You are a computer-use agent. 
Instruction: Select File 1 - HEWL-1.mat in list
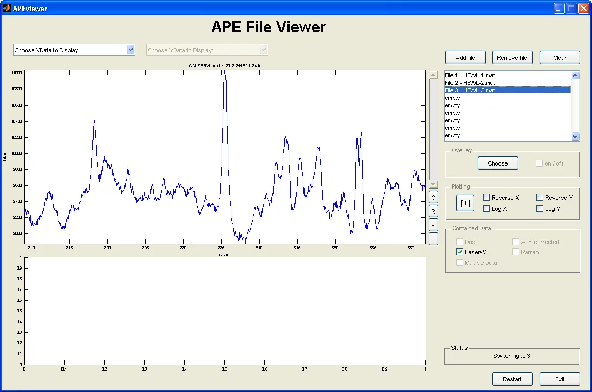(508, 75)
